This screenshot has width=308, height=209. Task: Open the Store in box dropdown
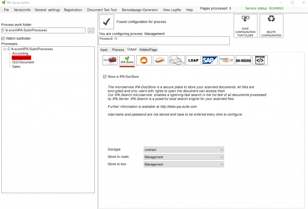coord(184,164)
